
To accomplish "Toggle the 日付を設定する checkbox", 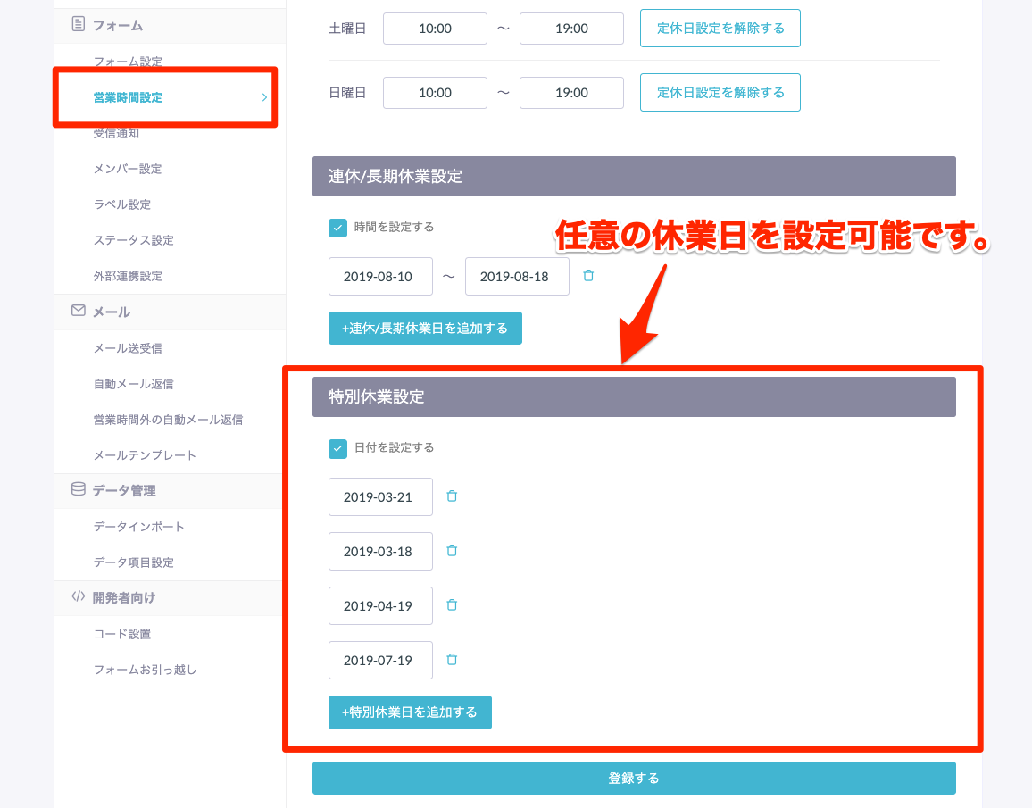I will (337, 448).
